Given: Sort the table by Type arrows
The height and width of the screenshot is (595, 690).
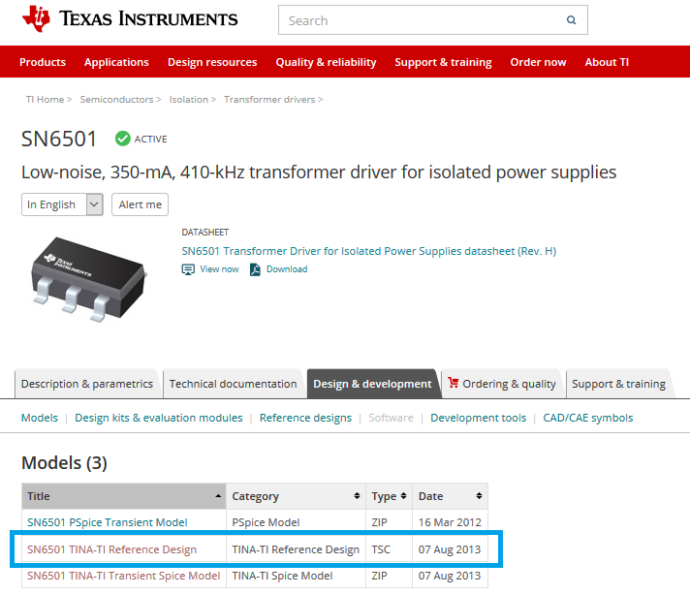Looking at the screenshot, I should pos(403,496).
